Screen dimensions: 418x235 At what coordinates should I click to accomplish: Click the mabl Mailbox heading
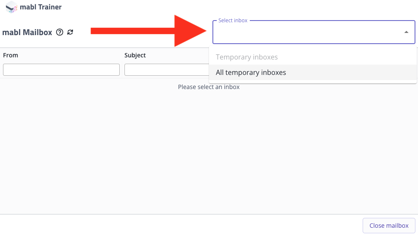point(27,32)
